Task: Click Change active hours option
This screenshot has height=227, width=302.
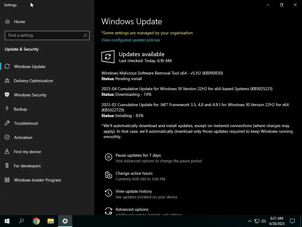Action: 134,173
